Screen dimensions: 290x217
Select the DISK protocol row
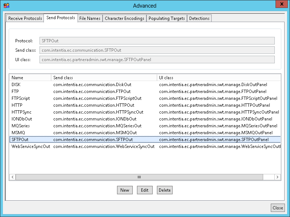16,85
